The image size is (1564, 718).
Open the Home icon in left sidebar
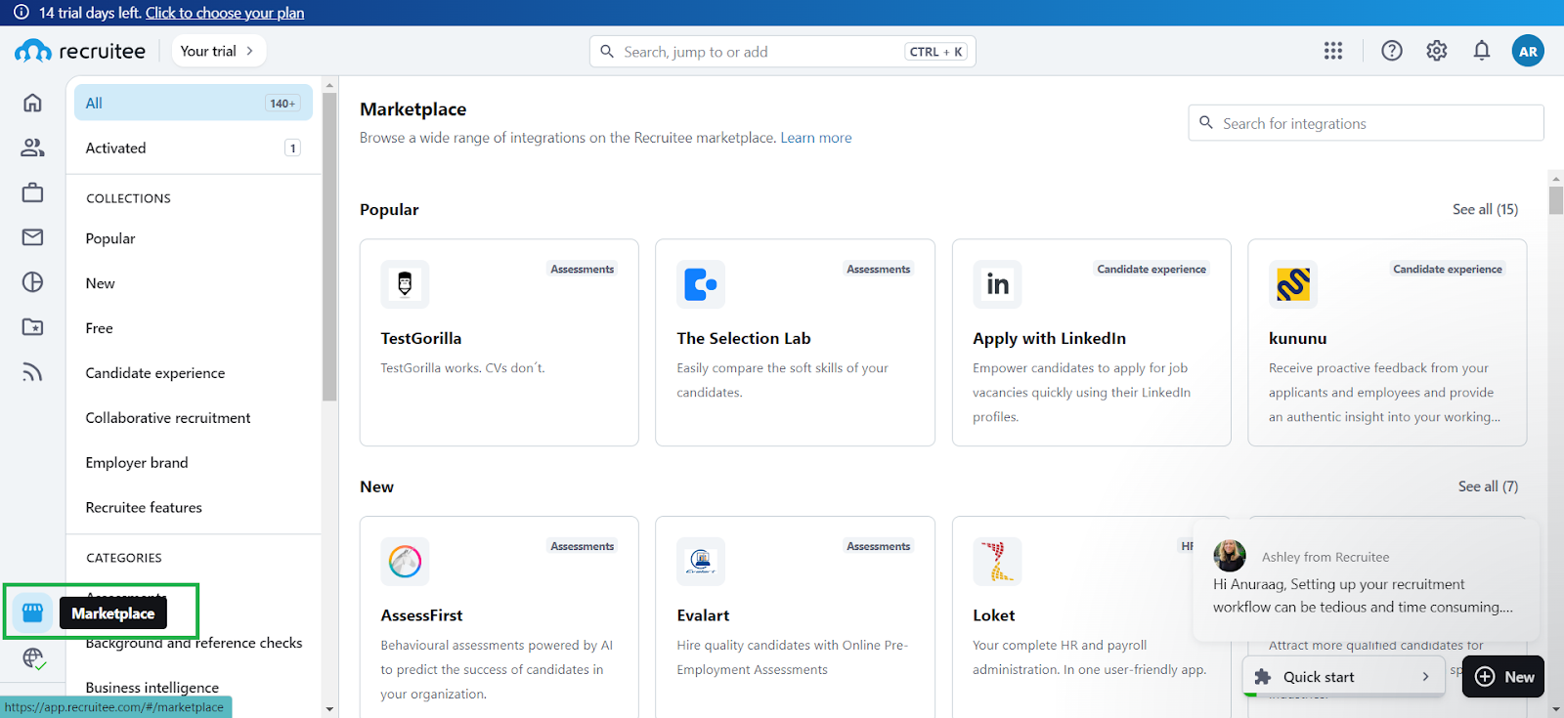(32, 103)
